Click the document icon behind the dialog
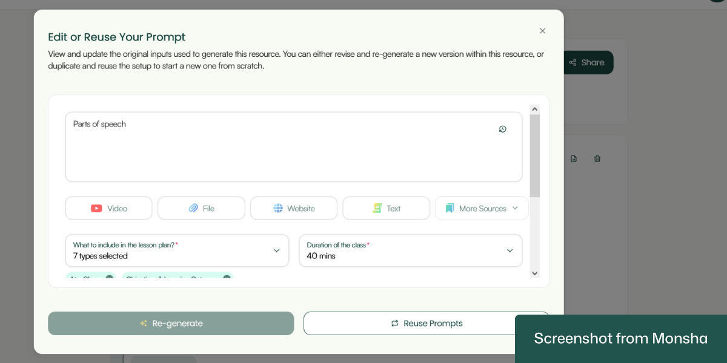This screenshot has width=727, height=363. point(574,159)
